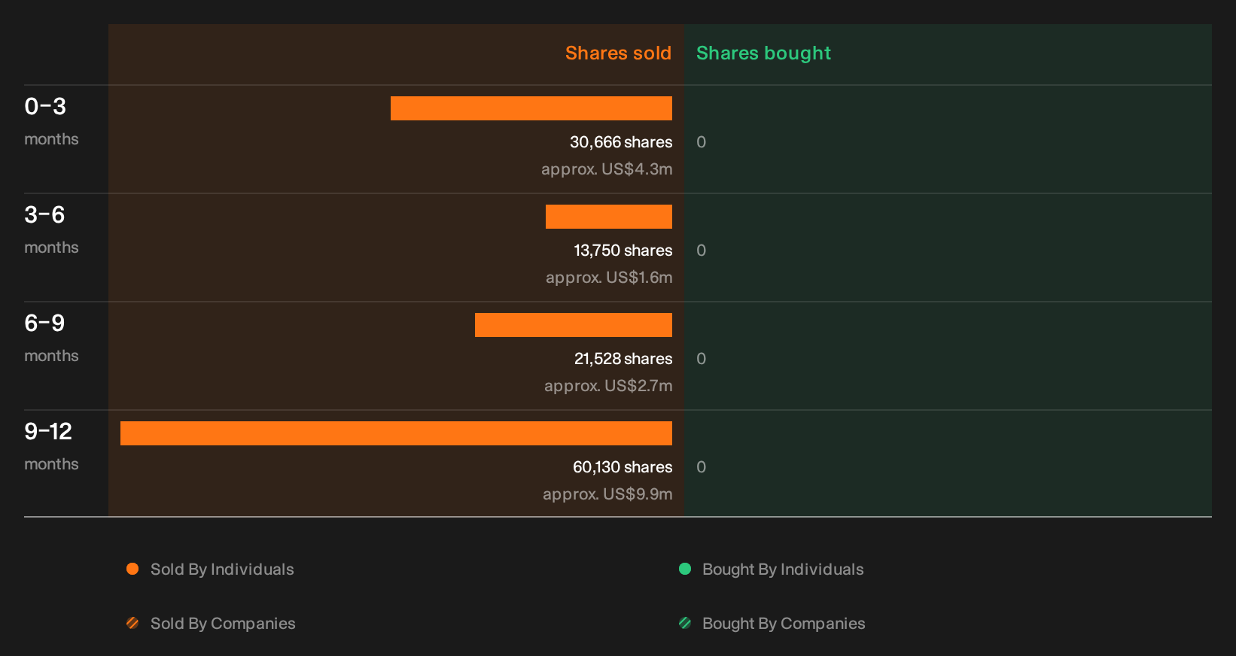Click the striped Bought By Companies legend icon
The height and width of the screenshot is (656, 1236).
coord(685,623)
